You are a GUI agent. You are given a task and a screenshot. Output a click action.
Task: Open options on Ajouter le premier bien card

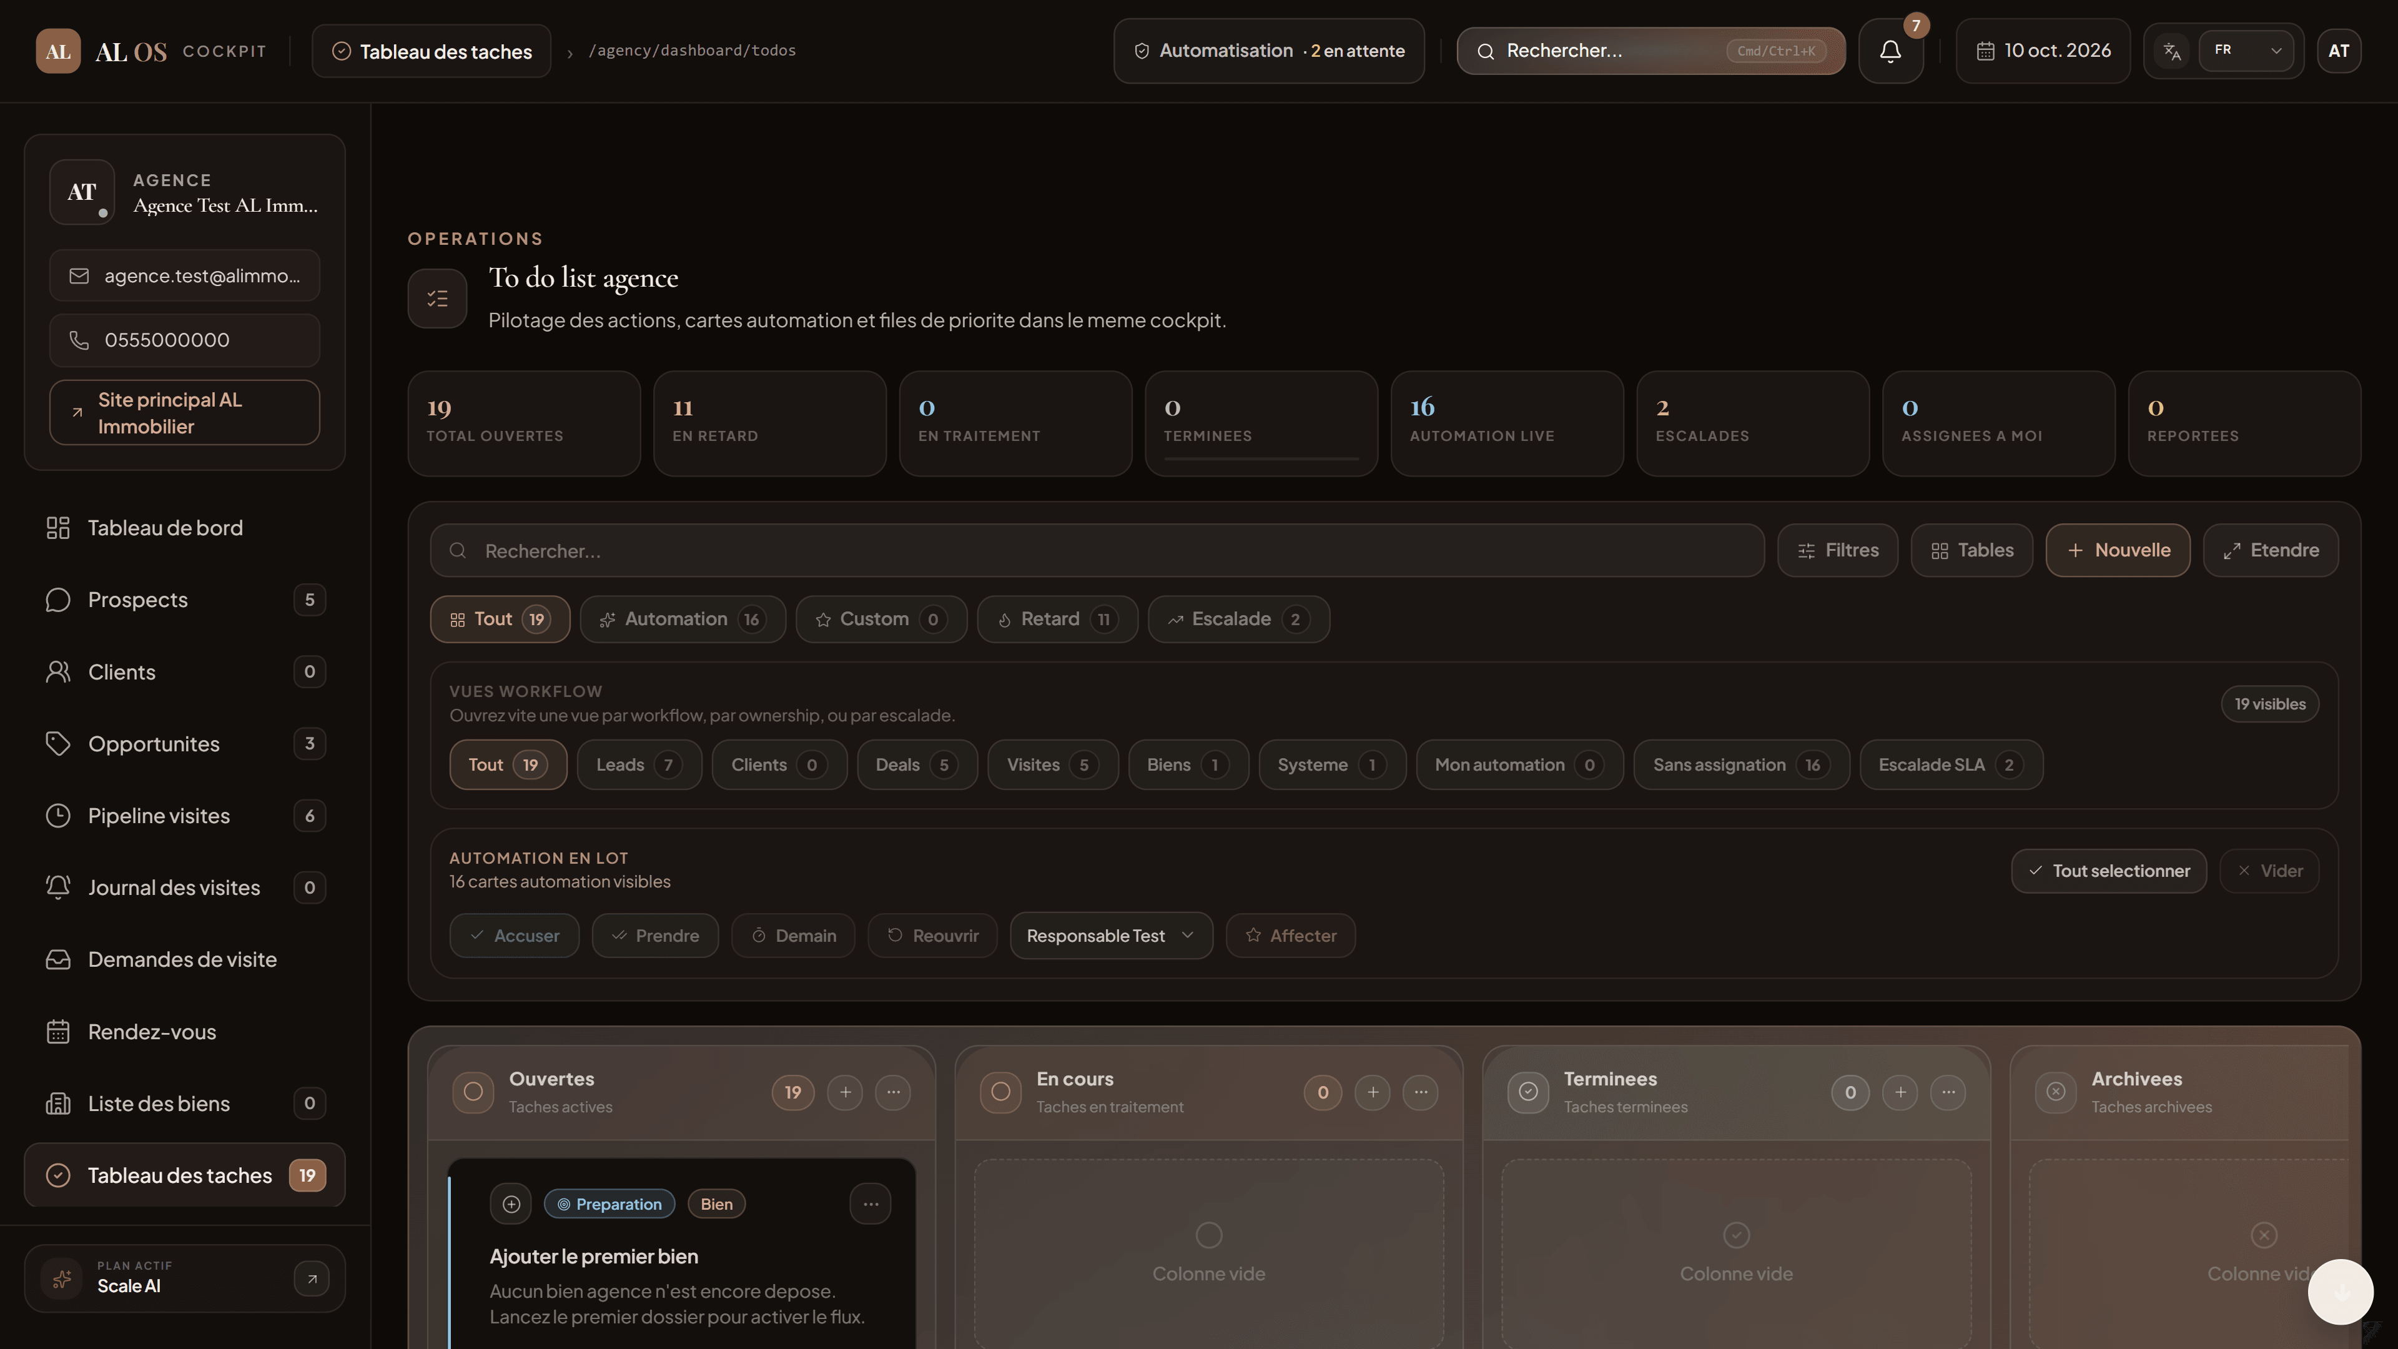871,1203
